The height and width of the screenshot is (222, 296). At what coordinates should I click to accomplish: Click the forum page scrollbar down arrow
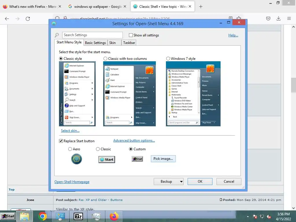click(293, 208)
